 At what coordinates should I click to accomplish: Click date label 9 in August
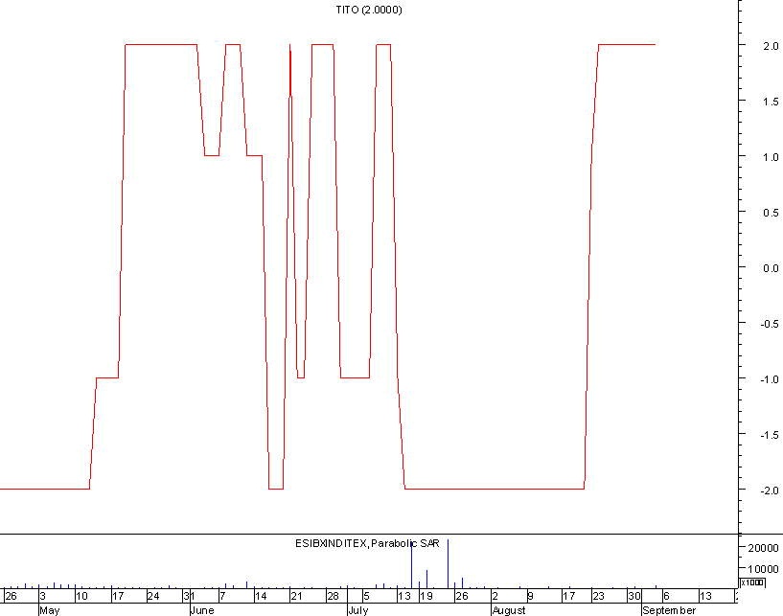pyautogui.click(x=531, y=596)
